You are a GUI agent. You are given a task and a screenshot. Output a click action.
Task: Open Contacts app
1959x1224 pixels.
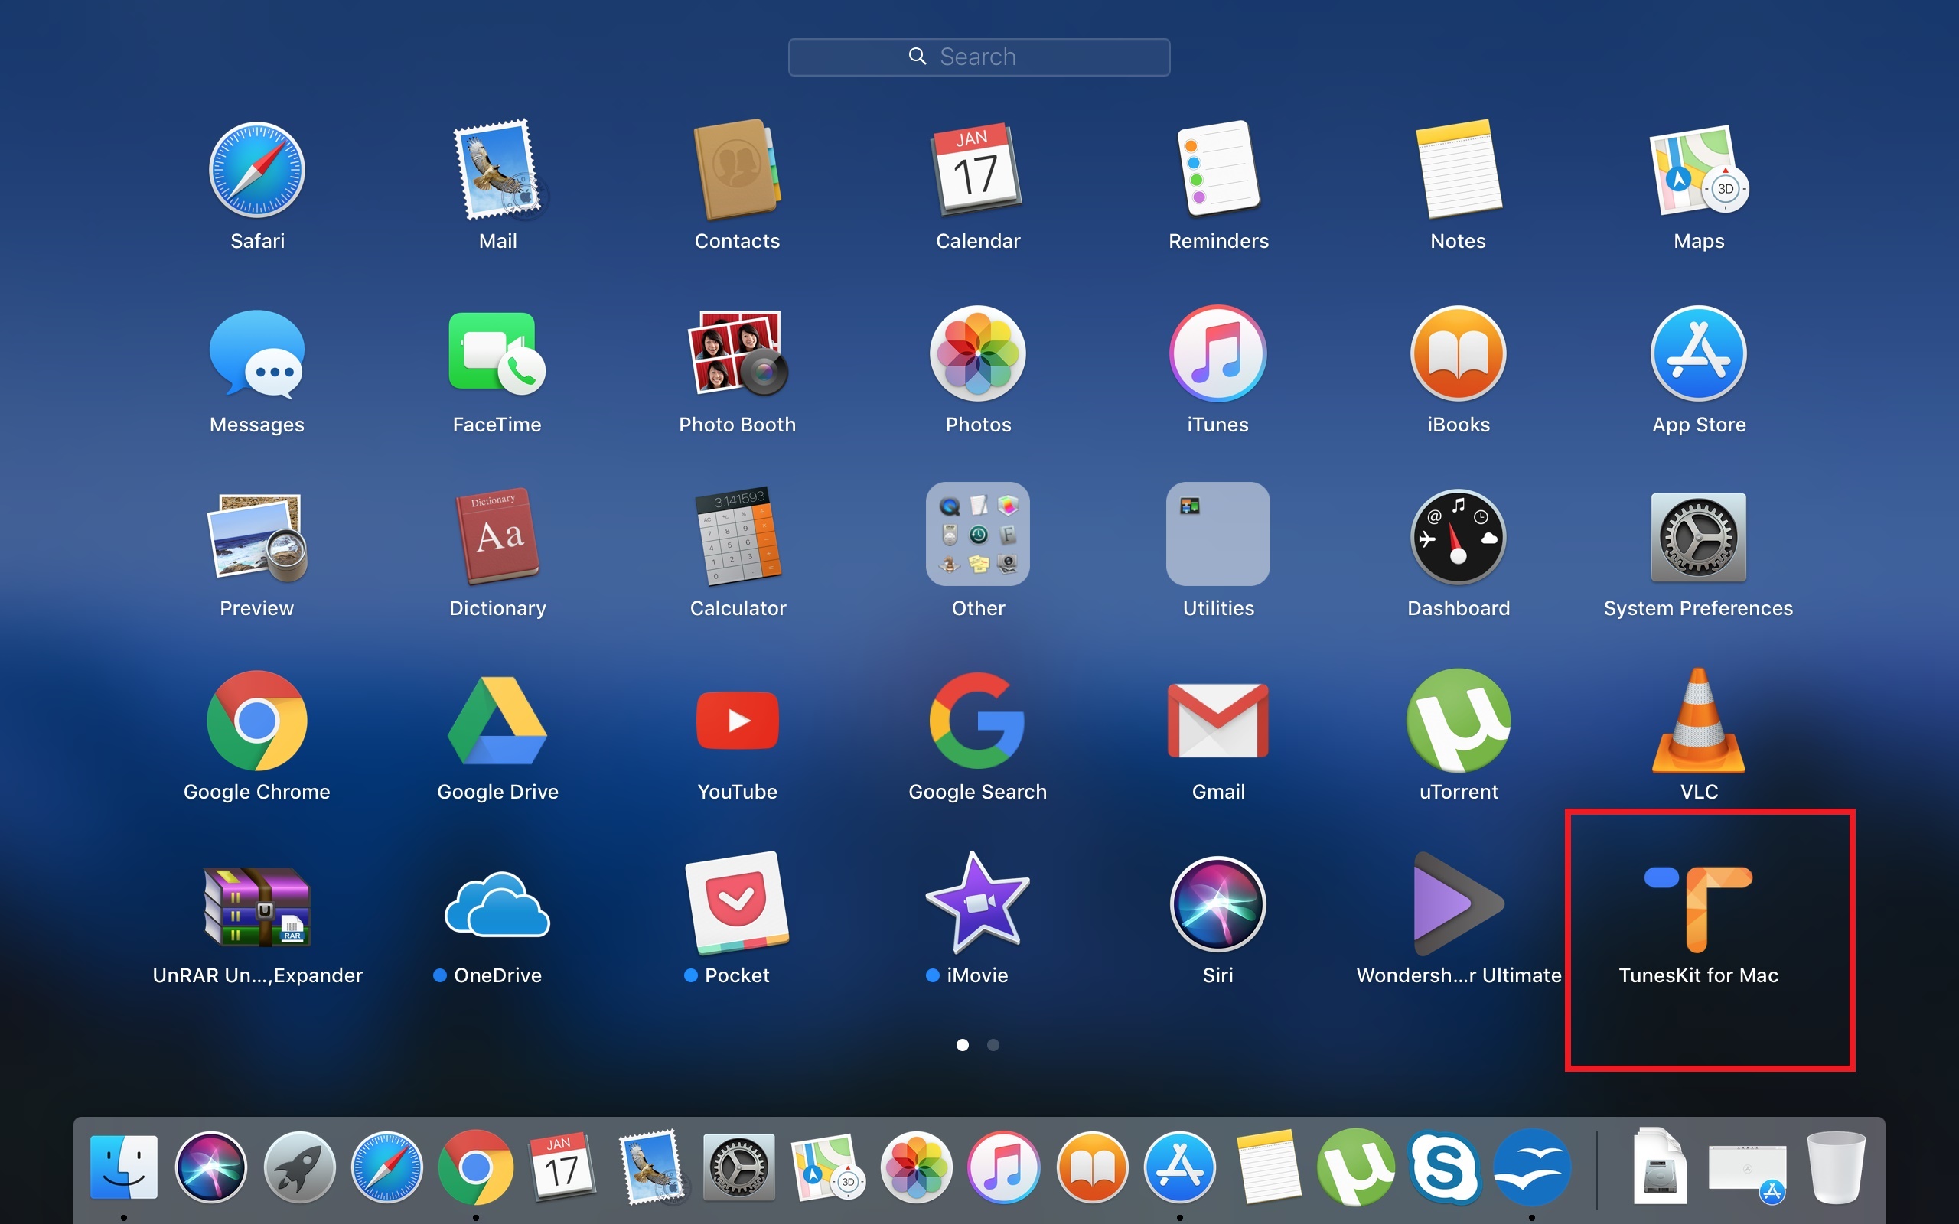pos(737,170)
